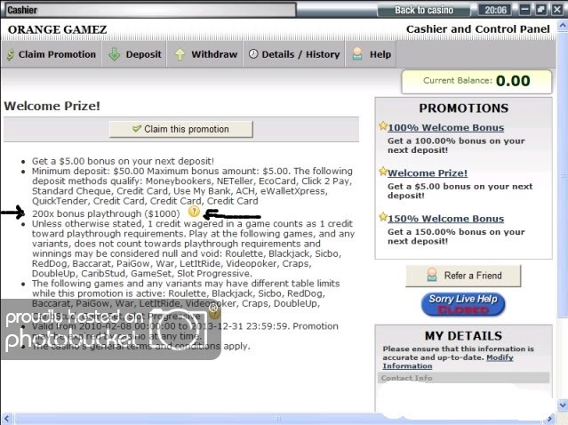The width and height of the screenshot is (568, 425).
Task: Open the 150% Welcome Bonus link
Action: pos(445,219)
